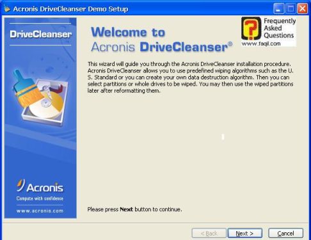Image resolution: width=311 pixels, height=240 pixels.
Task: Click 'Please press Next button to continue' text
Action: (134, 209)
